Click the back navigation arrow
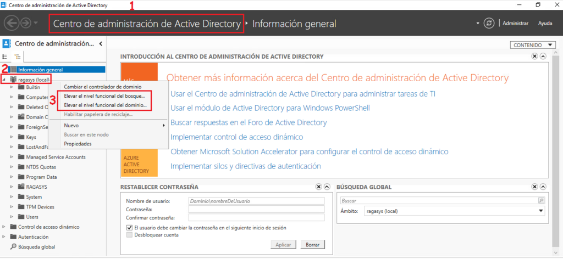The width and height of the screenshot is (563, 259). coord(12,24)
